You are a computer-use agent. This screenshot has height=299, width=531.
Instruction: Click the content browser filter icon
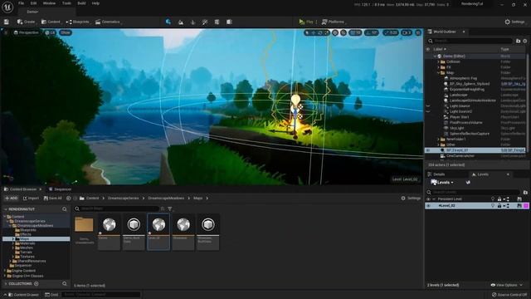pos(170,208)
